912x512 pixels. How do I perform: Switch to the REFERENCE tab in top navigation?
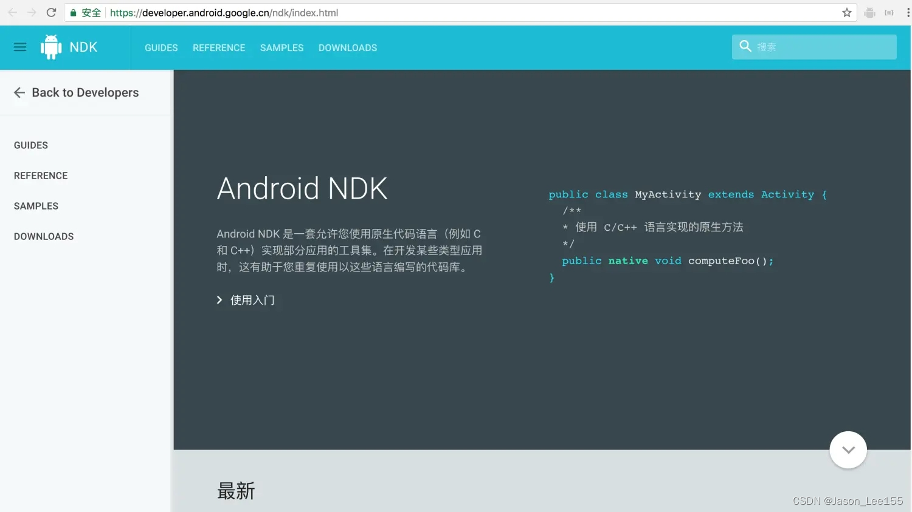[x=219, y=47]
